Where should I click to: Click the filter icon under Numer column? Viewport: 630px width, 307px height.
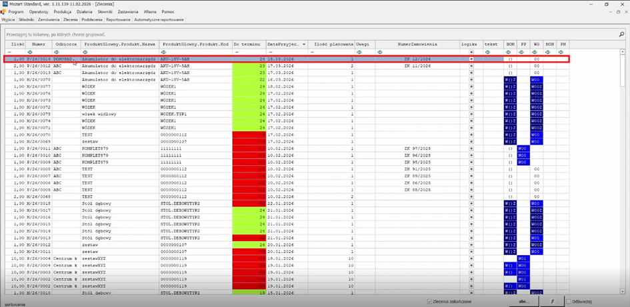click(x=29, y=52)
